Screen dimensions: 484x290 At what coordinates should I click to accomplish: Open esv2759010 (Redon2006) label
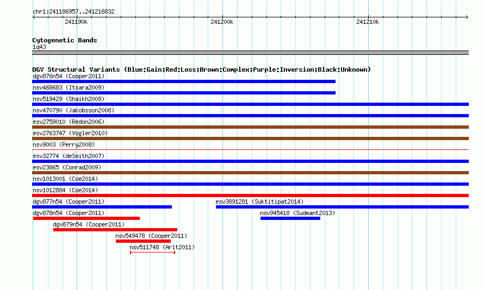[69, 122]
